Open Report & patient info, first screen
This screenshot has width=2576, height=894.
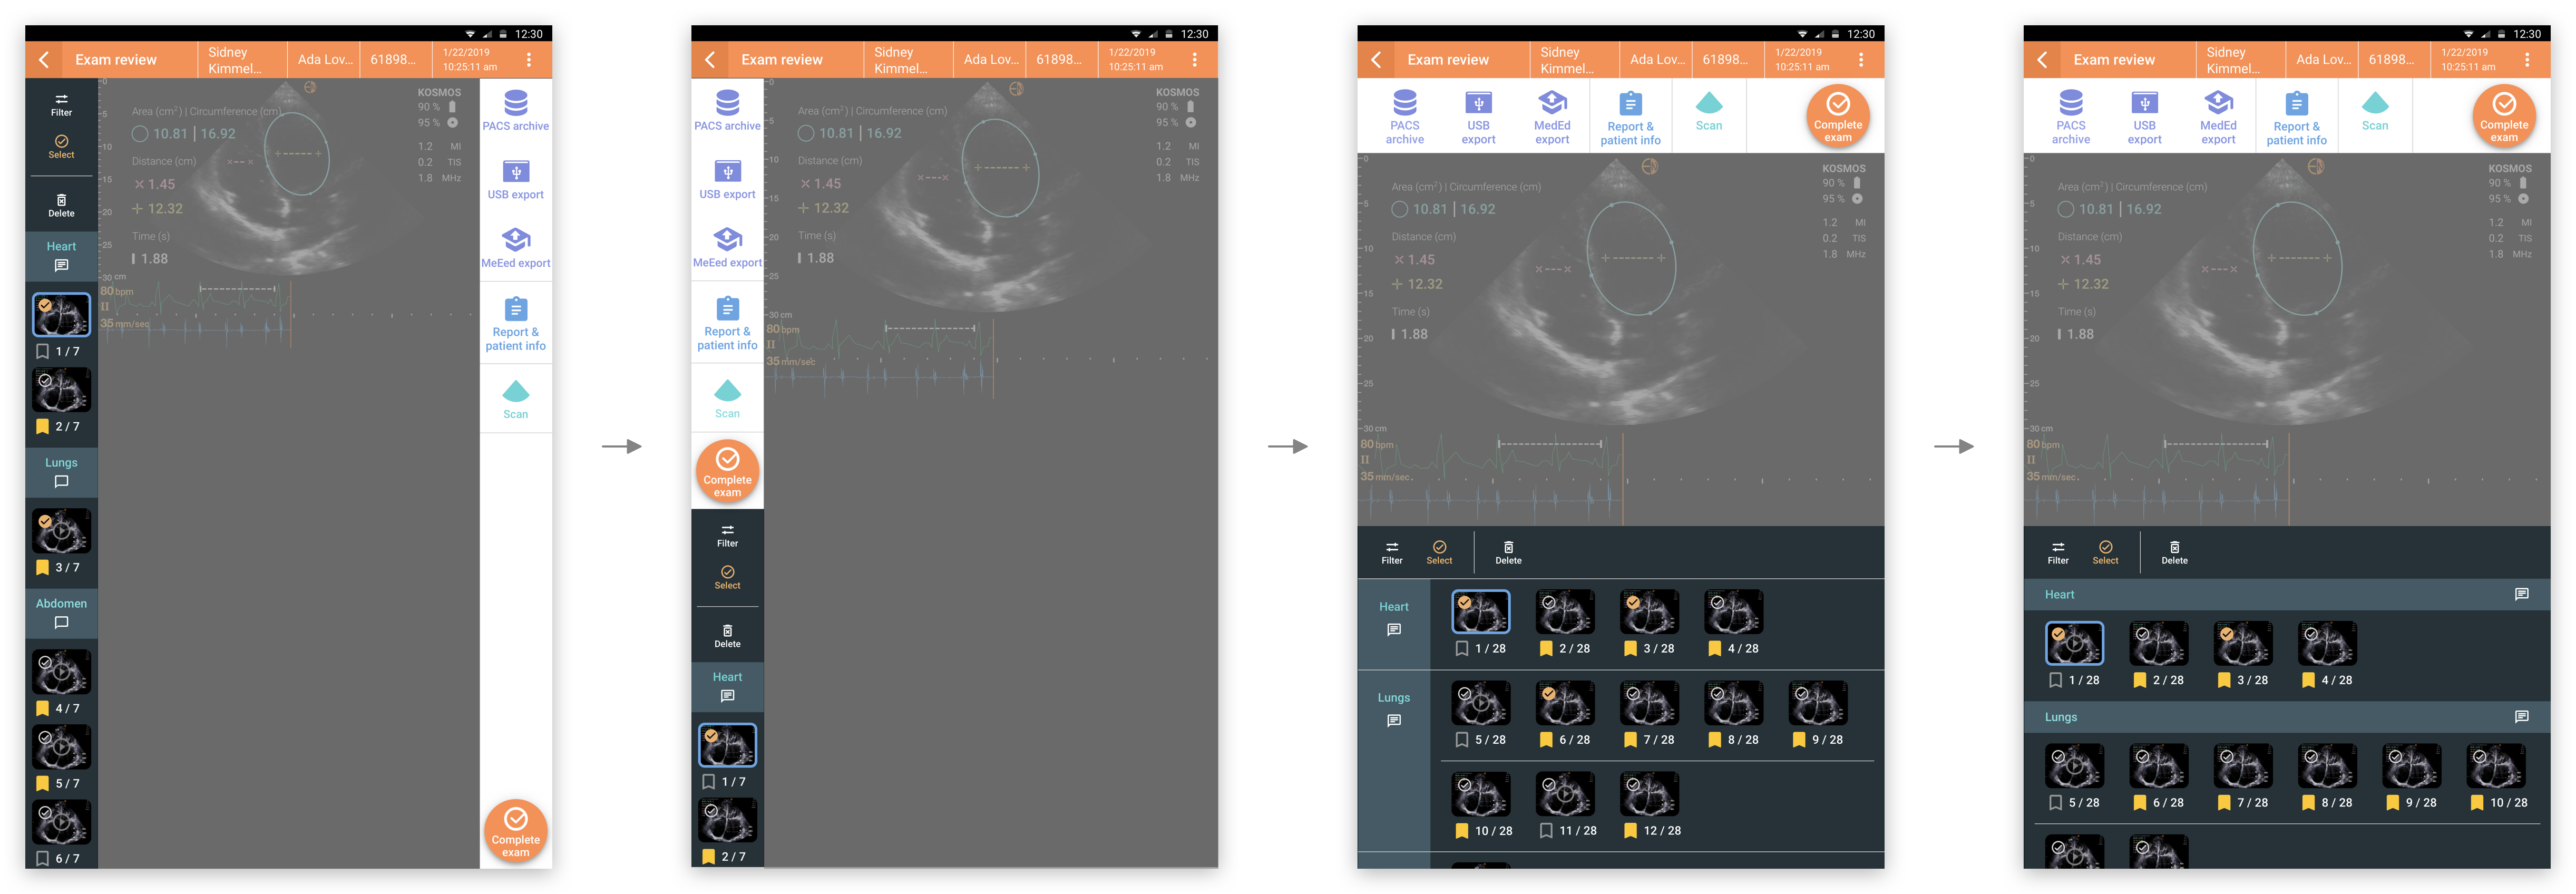tap(515, 324)
